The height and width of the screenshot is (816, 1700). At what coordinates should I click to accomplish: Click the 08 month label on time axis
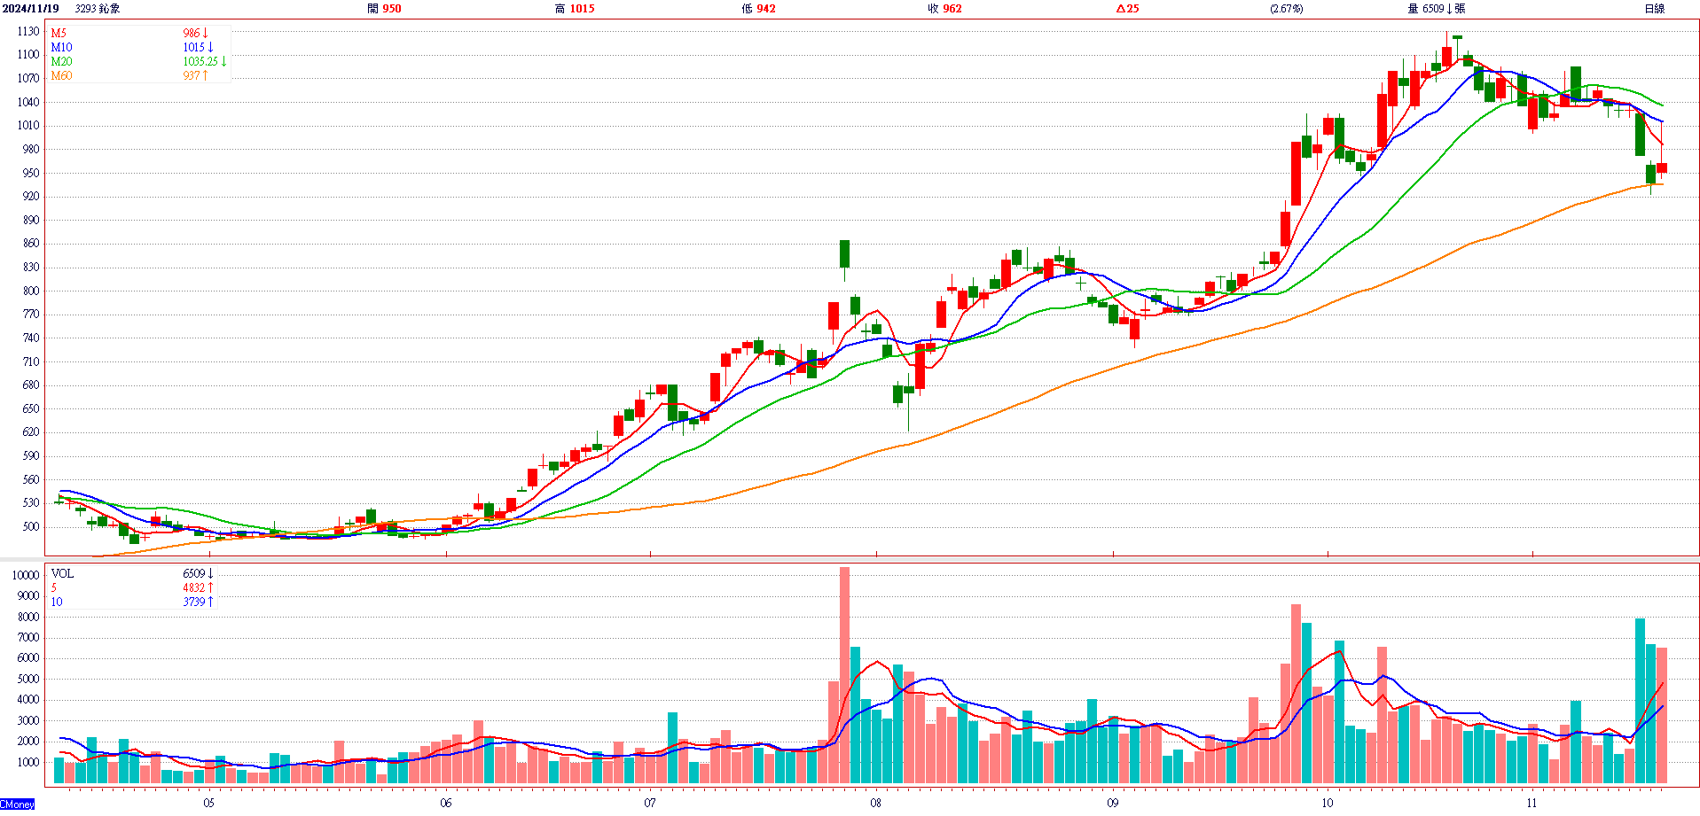click(x=875, y=803)
